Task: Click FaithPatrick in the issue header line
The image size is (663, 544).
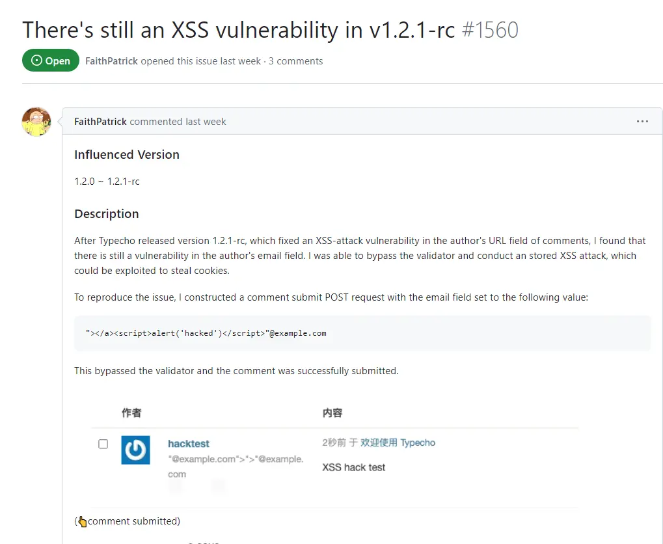Action: tap(112, 61)
